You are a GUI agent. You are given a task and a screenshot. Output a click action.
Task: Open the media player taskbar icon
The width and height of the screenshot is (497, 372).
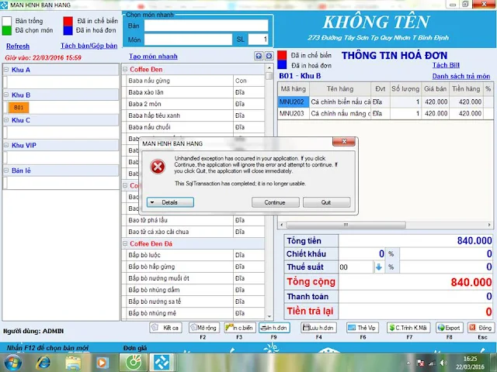pos(102,363)
